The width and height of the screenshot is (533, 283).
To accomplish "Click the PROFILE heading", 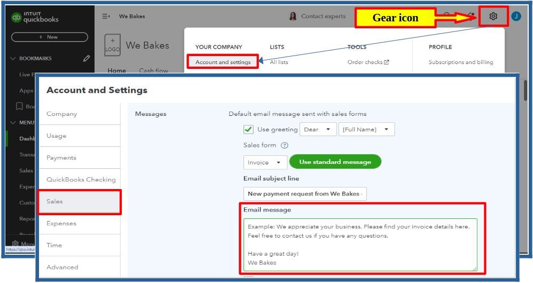I will (x=440, y=47).
